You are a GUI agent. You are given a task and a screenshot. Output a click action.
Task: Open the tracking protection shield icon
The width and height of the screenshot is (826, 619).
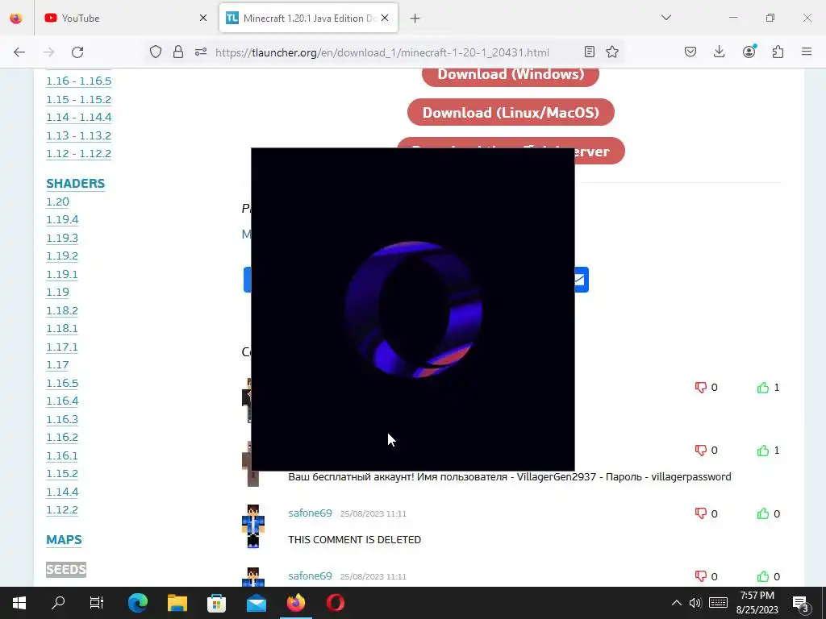(x=156, y=52)
